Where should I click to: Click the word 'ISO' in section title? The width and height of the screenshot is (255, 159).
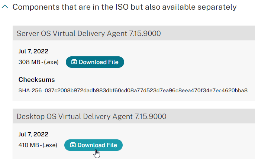click(x=122, y=7)
